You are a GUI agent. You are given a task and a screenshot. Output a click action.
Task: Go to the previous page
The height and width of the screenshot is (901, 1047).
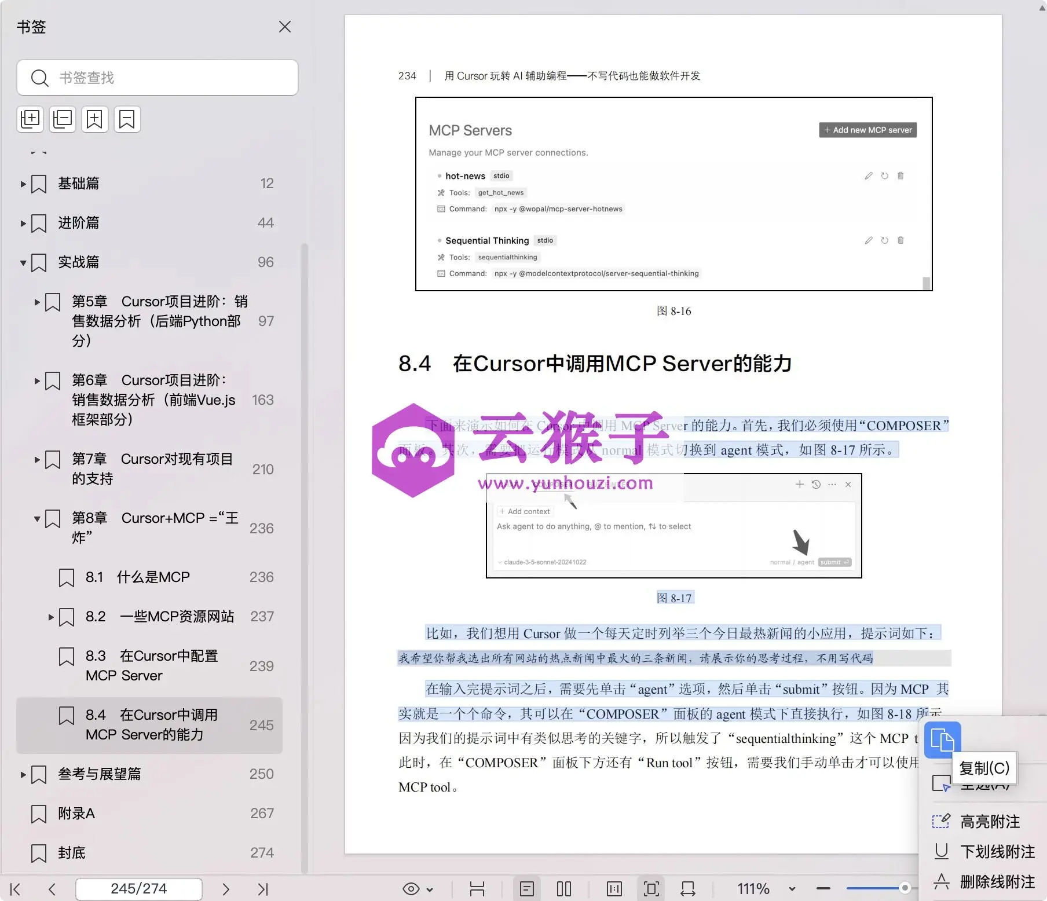pos(52,889)
